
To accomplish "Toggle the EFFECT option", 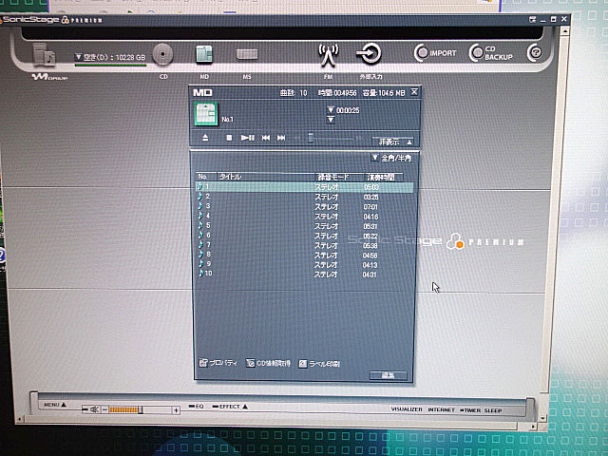I will point(227,407).
